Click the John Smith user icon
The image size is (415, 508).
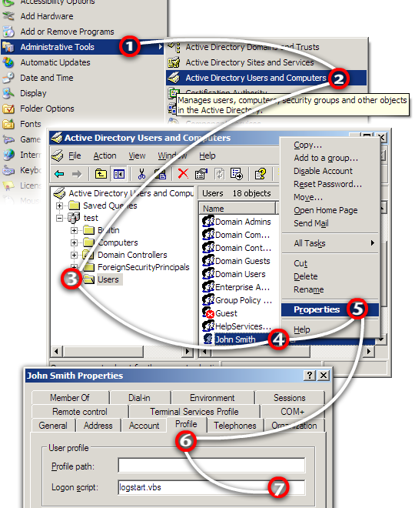point(208,339)
